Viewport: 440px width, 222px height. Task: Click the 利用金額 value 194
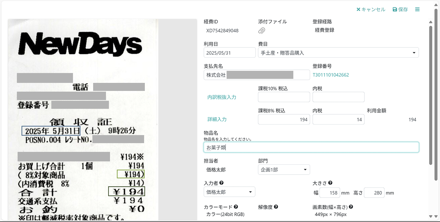pos(412,119)
